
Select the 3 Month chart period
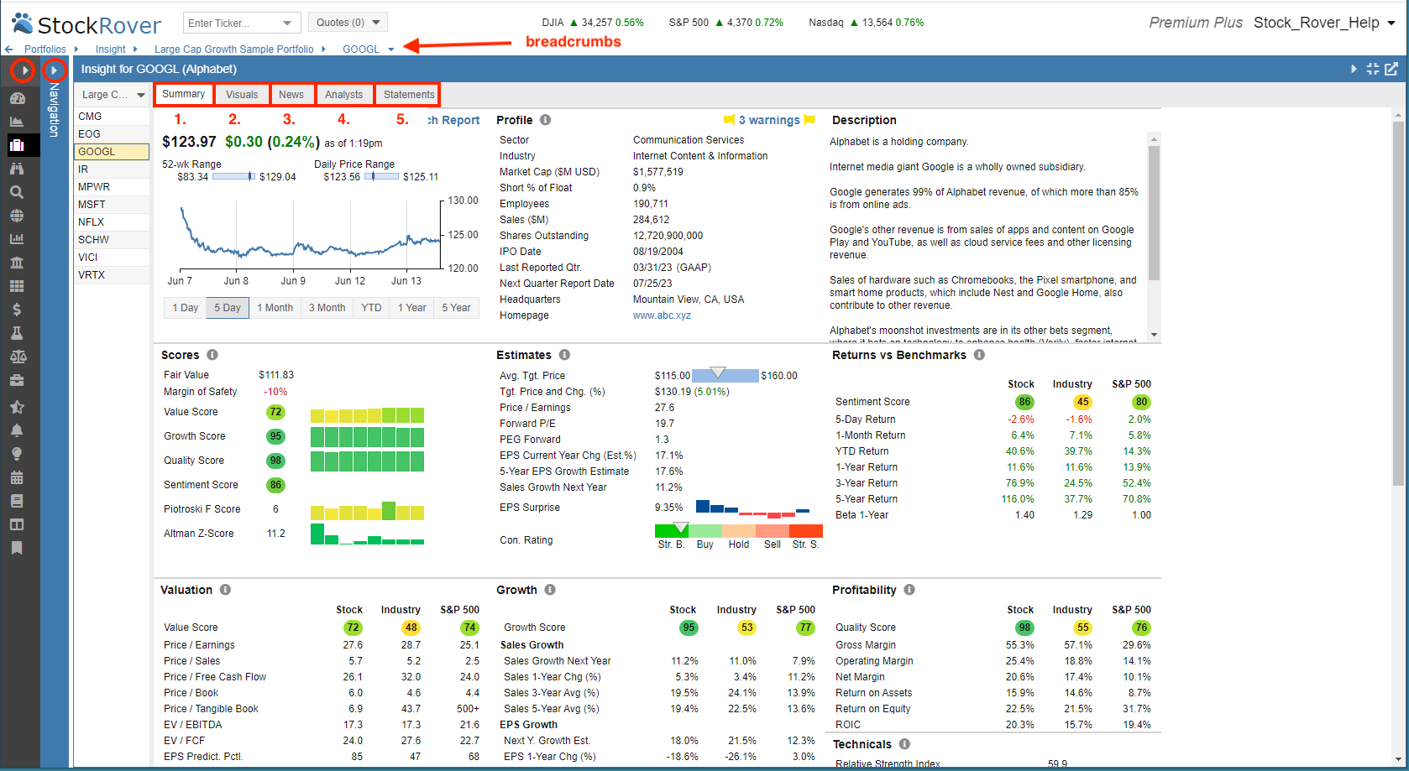327,308
